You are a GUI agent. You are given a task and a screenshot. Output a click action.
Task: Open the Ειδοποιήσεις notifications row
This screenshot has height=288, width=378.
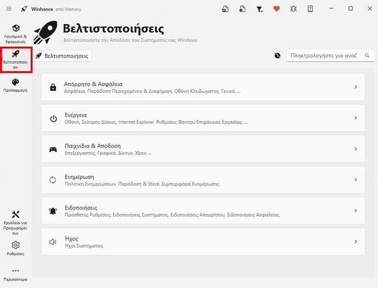pyautogui.click(x=203, y=211)
